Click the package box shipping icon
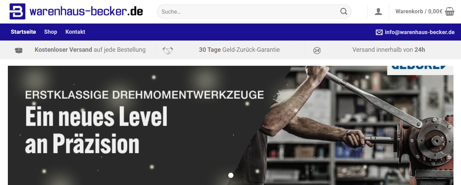461x185 pixels. (x=18, y=50)
